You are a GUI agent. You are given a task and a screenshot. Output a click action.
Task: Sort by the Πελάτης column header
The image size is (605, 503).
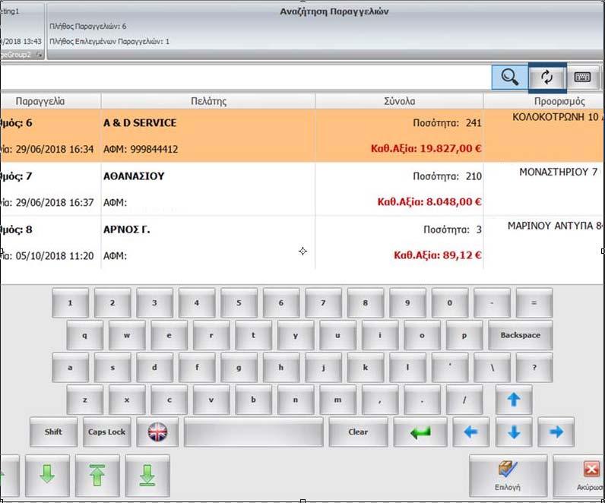click(x=208, y=101)
